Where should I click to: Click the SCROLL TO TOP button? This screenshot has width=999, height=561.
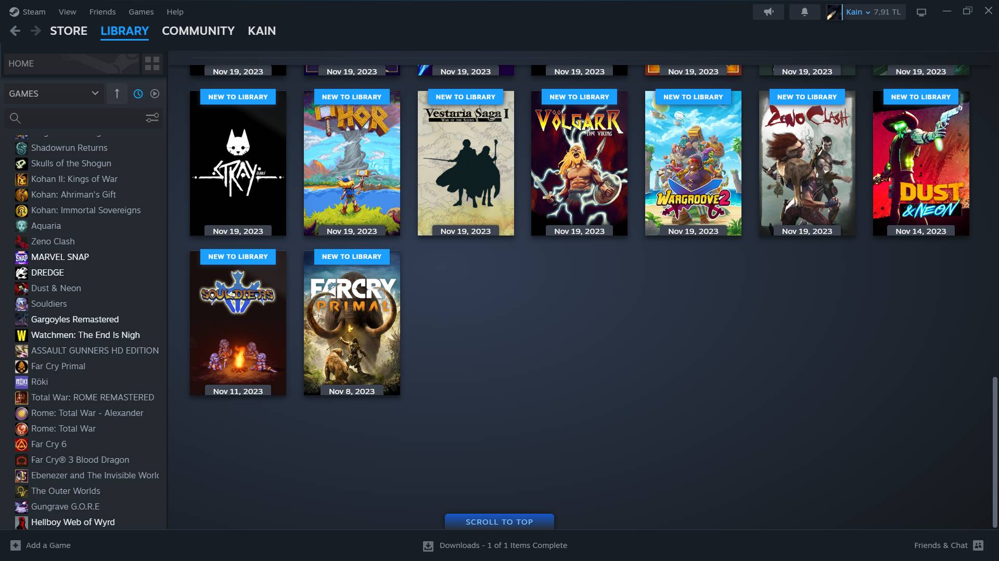[x=499, y=521]
